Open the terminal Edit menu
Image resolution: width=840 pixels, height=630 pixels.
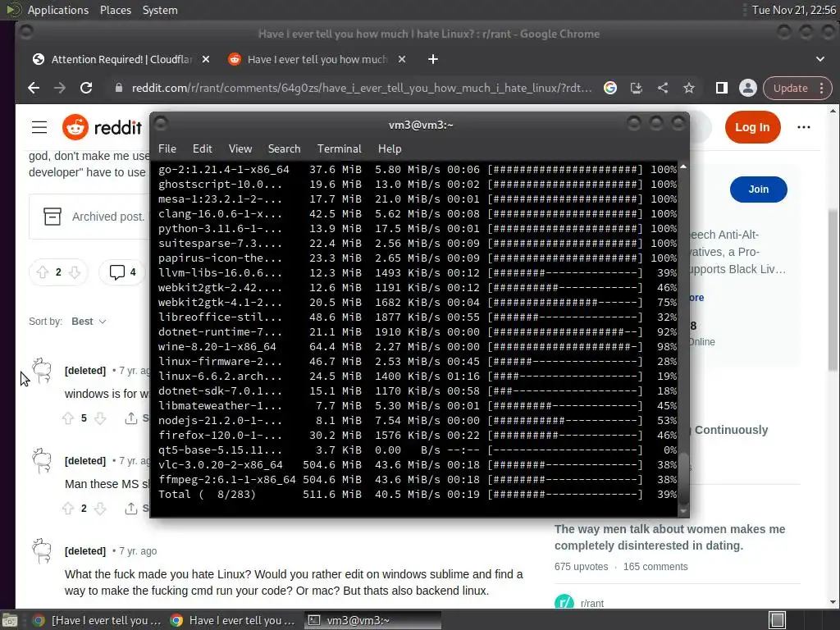point(203,149)
